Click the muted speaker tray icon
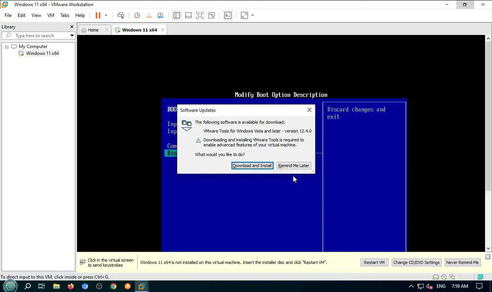Viewport: 492px width, 292px height. coord(430,286)
